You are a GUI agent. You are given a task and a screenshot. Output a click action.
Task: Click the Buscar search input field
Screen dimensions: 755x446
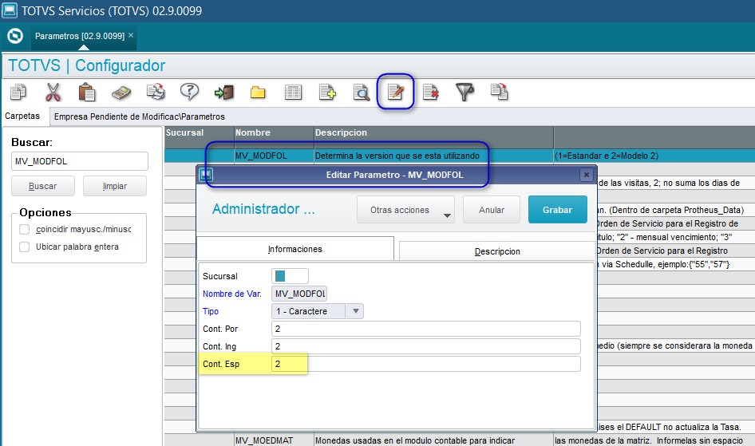pyautogui.click(x=80, y=161)
